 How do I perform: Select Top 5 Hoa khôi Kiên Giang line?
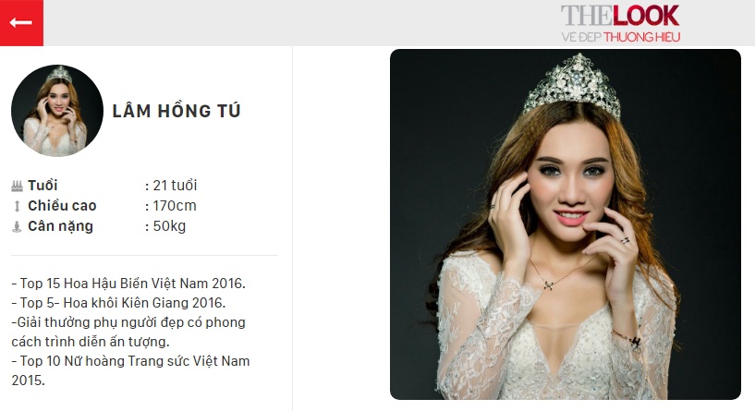118,302
